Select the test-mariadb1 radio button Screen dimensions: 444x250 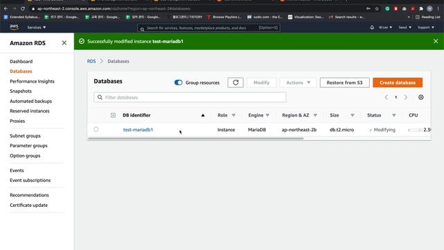tap(96, 129)
